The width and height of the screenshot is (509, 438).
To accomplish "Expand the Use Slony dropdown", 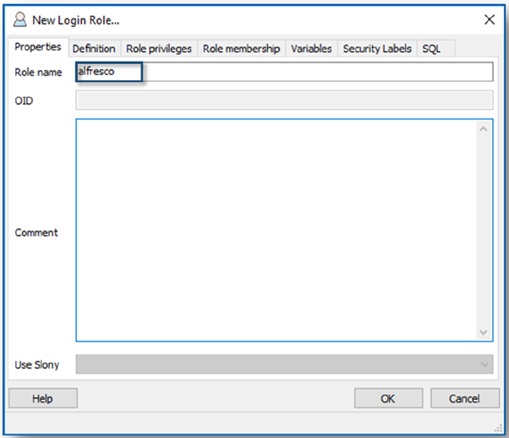I will coord(484,364).
